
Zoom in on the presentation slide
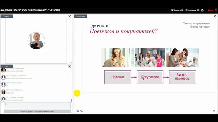coord(78,111)
